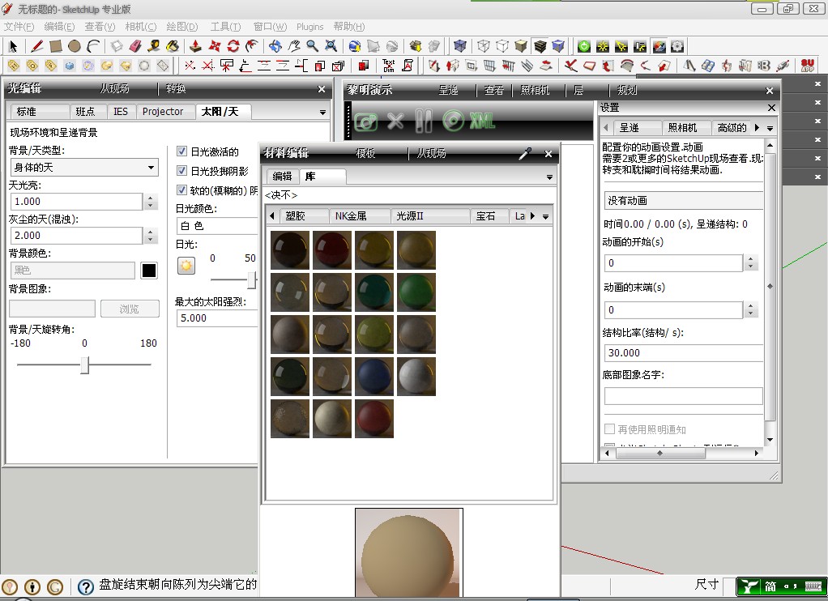Pick the red pencil Line tool
The image size is (828, 601).
(x=36, y=46)
